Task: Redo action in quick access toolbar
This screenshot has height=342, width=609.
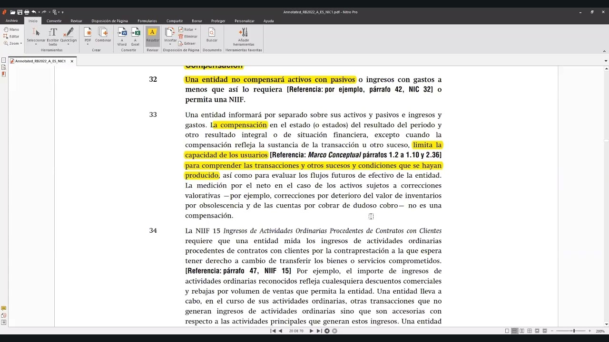Action: (x=43, y=12)
